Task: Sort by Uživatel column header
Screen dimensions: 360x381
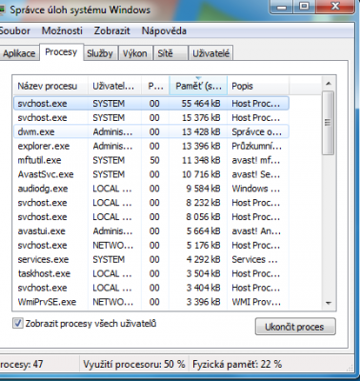Action: click(114, 86)
